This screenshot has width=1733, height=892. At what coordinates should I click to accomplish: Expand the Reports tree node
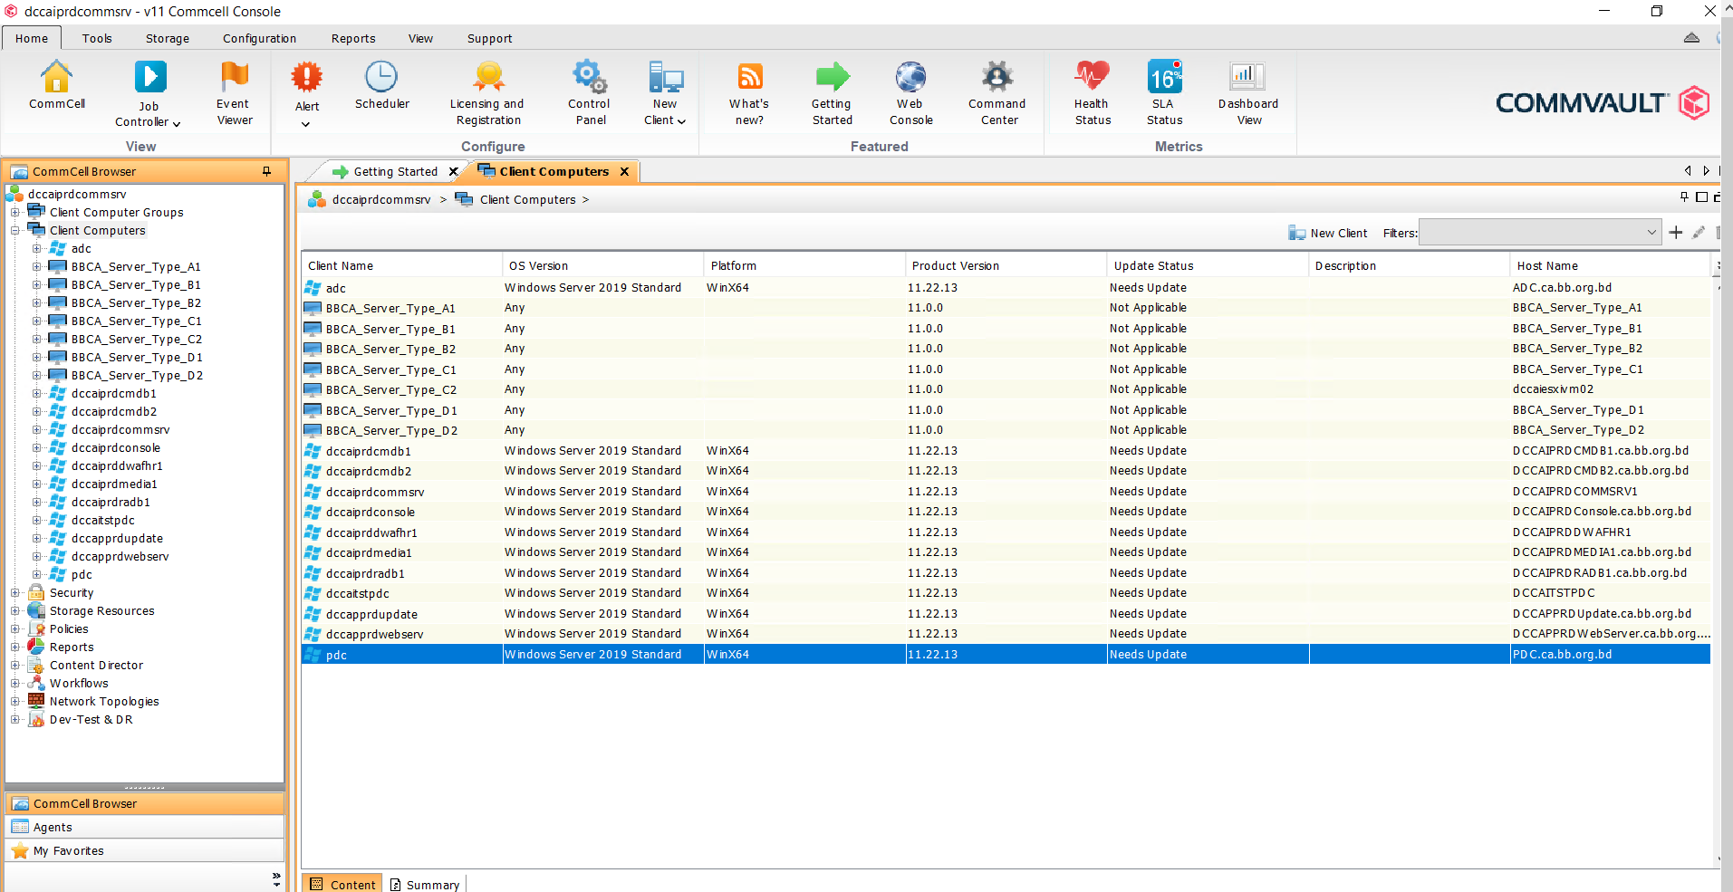(15, 647)
